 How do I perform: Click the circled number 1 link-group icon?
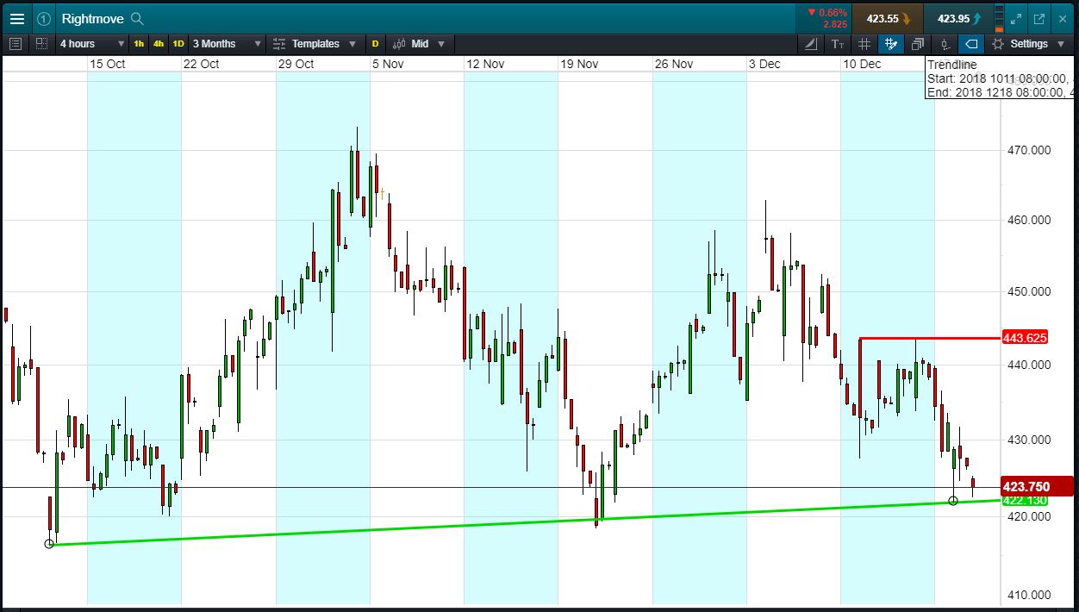[44, 18]
